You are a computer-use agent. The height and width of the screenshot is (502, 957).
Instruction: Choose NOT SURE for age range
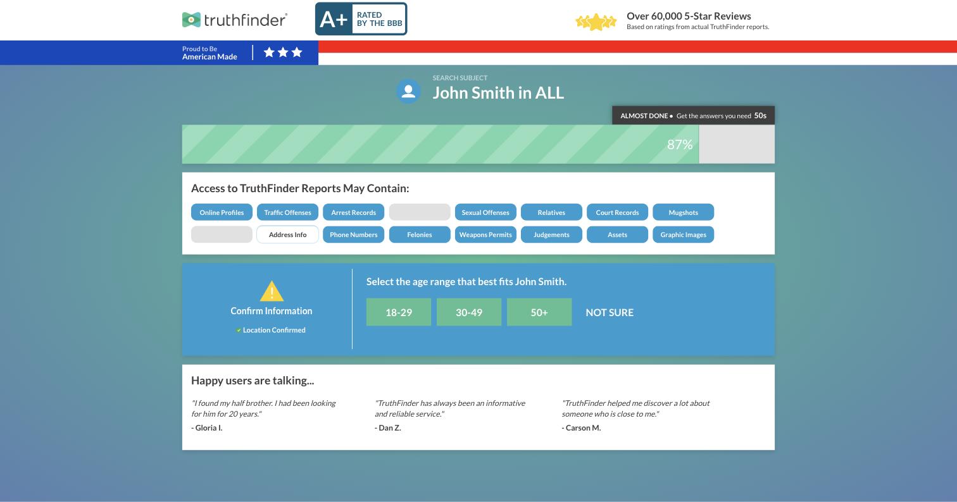tap(610, 312)
